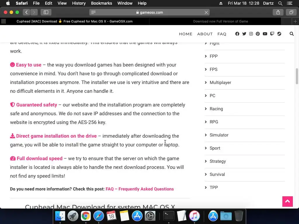Open the Bookmarks menu
Viewport: 299px width, 224px height.
click(x=101, y=3)
